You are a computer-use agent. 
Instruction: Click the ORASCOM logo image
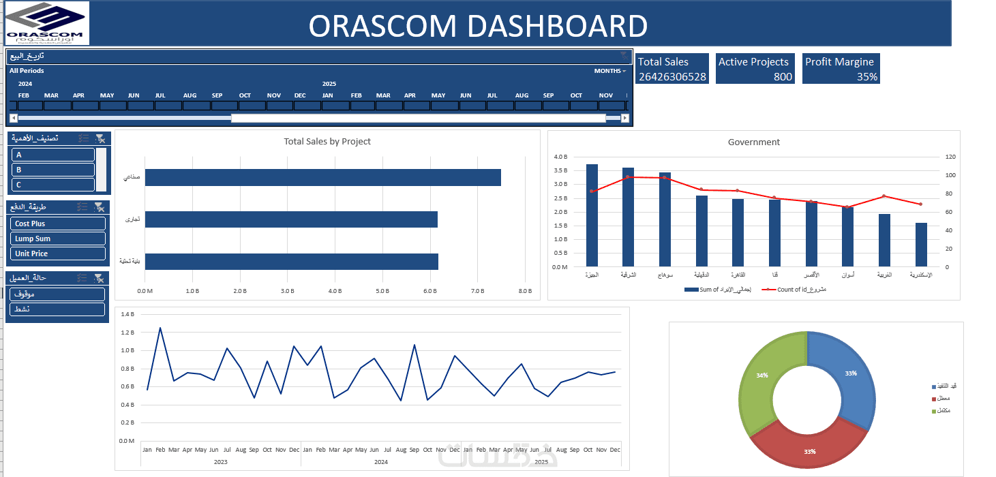tap(46, 23)
